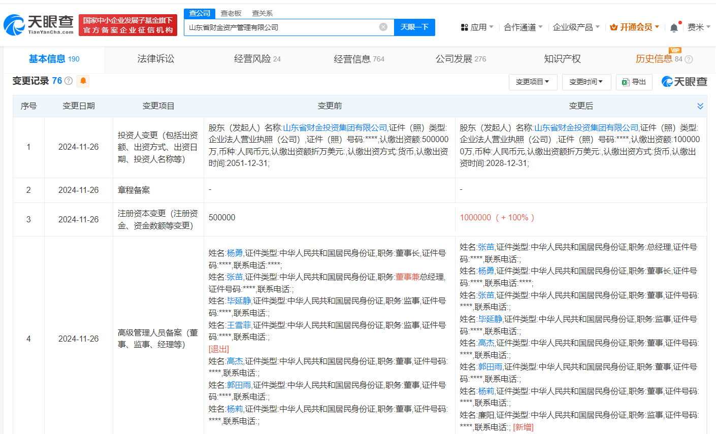Screen dimensions: 716x434
Task: Clear the search box text
Action: coord(383,27)
